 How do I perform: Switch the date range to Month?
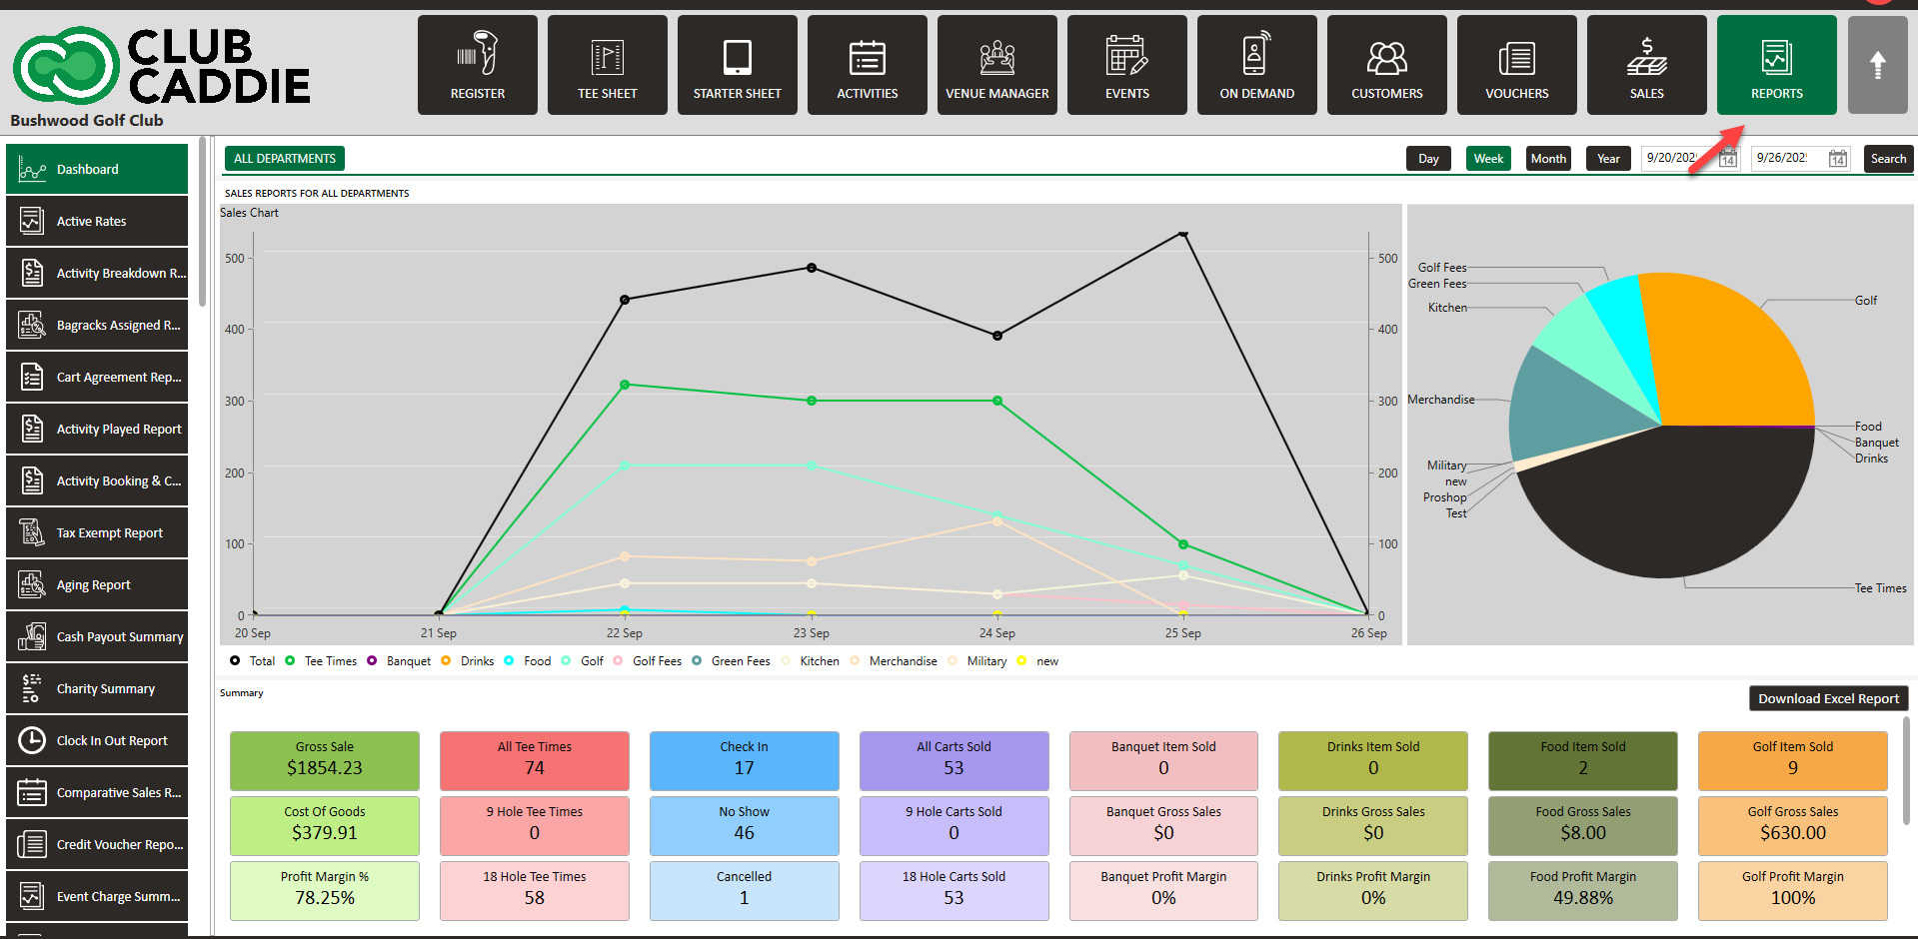click(1547, 159)
